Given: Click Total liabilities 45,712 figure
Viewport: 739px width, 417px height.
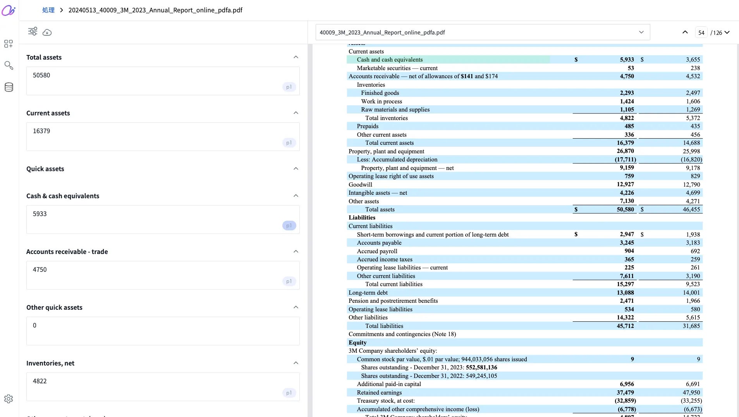Looking at the screenshot, I should [x=625, y=326].
